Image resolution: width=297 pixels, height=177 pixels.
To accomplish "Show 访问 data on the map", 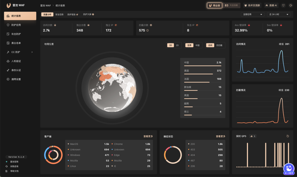I will point(210,45).
